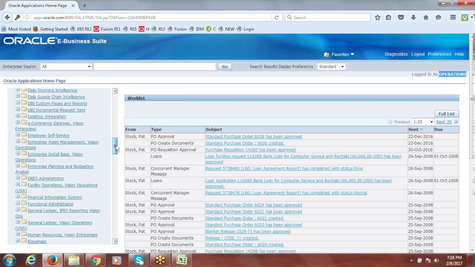Expand the iExpenses folder

pyautogui.click(x=18, y=241)
